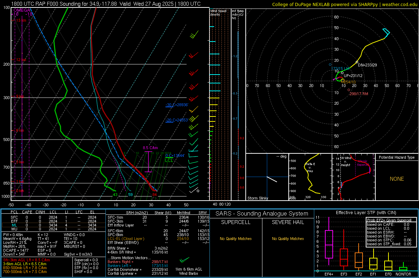The image size is (419, 278).
Task: Click the "SFC-1km" kinematics row label
Action: (x=115, y=217)
